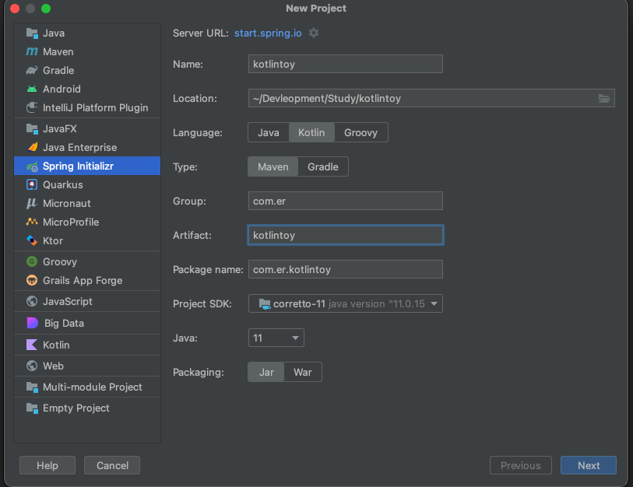The height and width of the screenshot is (487, 633).
Task: Open server URL settings gear
Action: pos(314,33)
